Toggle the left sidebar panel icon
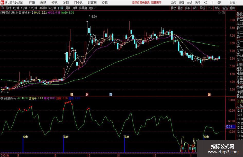 (x=2, y=8)
